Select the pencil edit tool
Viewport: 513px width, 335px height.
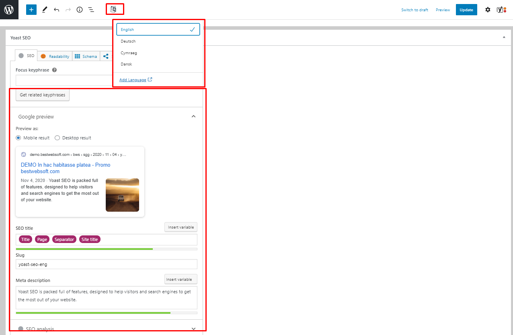click(45, 10)
